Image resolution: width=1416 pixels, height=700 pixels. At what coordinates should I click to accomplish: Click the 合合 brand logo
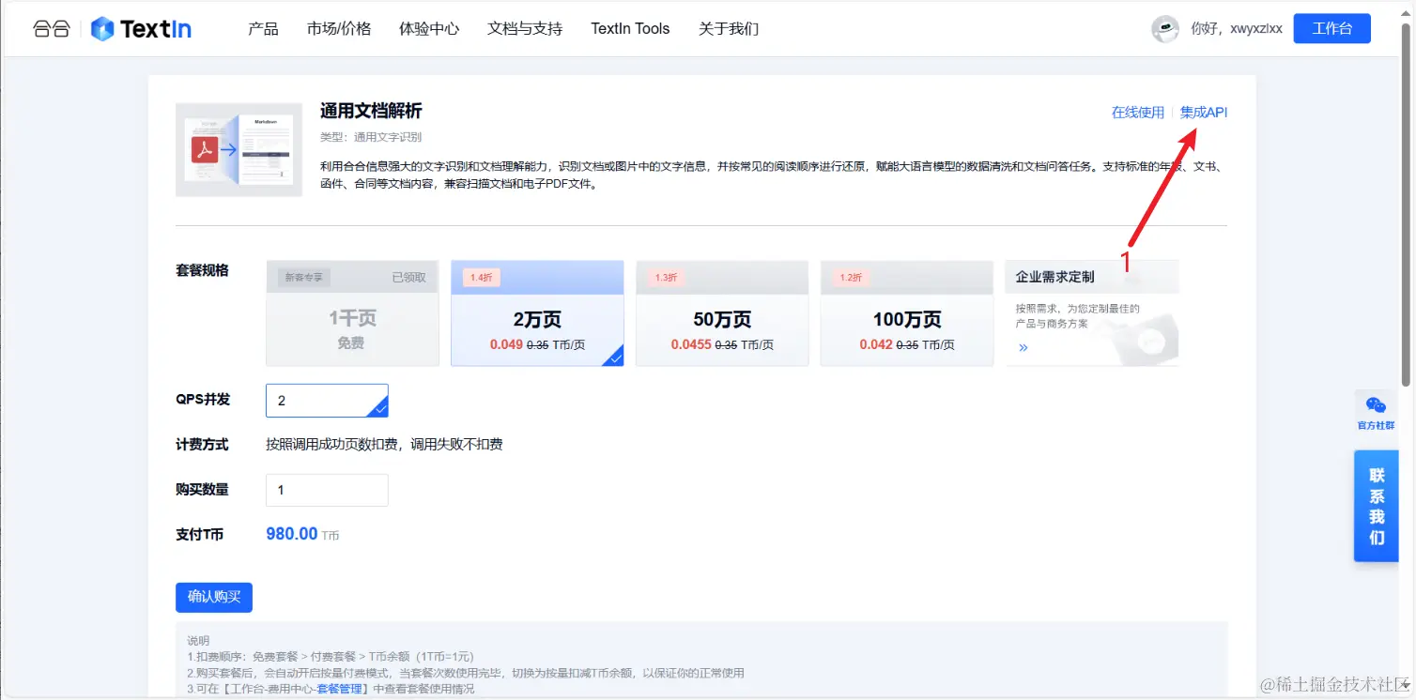click(52, 29)
